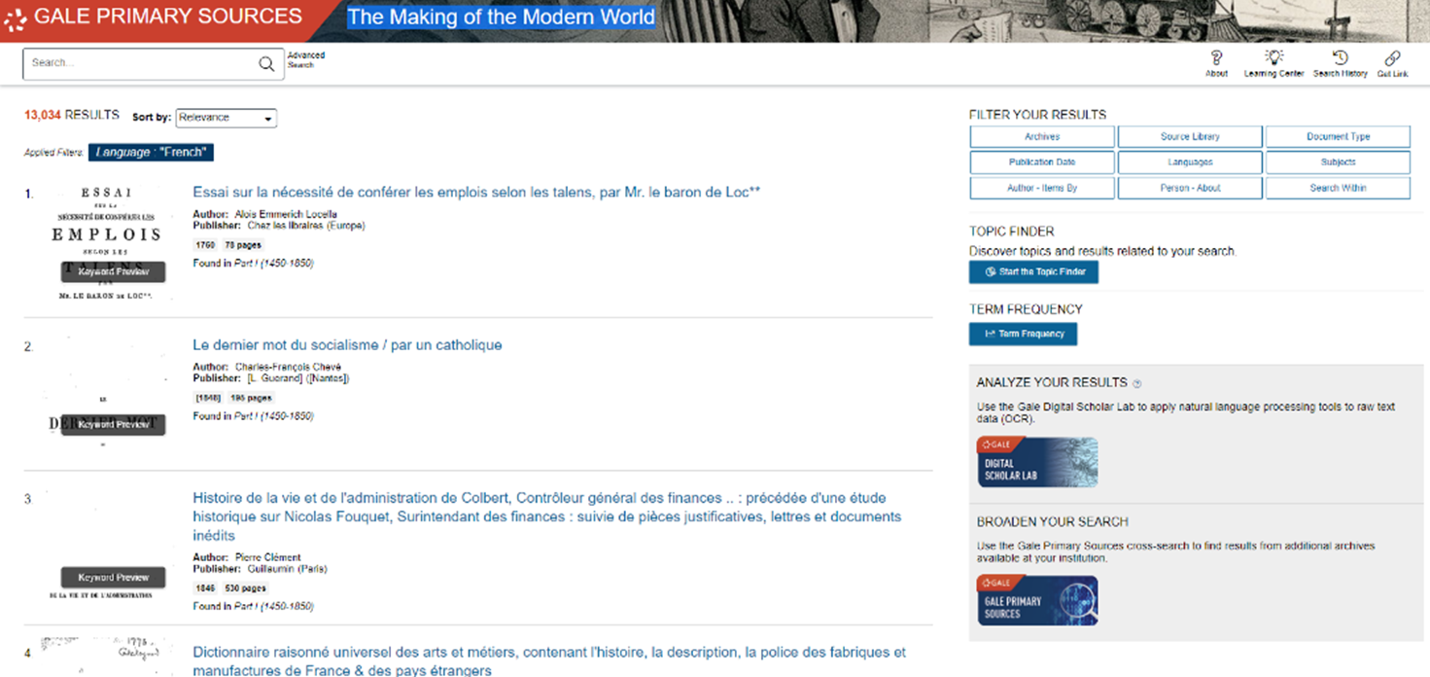Image resolution: width=1430 pixels, height=677 pixels.
Task: Click inside the search input field
Action: (136, 62)
